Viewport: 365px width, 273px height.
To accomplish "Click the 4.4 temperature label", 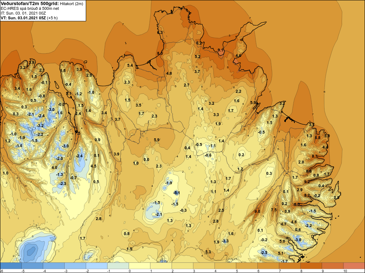I will [325, 147].
